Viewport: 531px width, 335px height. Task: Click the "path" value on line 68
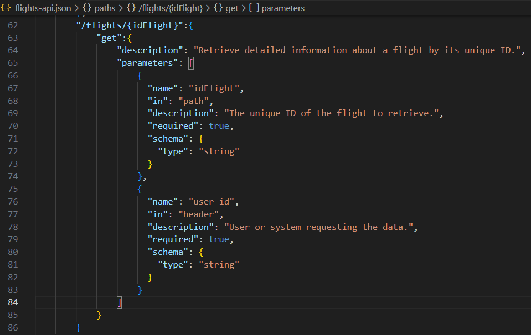[193, 101]
